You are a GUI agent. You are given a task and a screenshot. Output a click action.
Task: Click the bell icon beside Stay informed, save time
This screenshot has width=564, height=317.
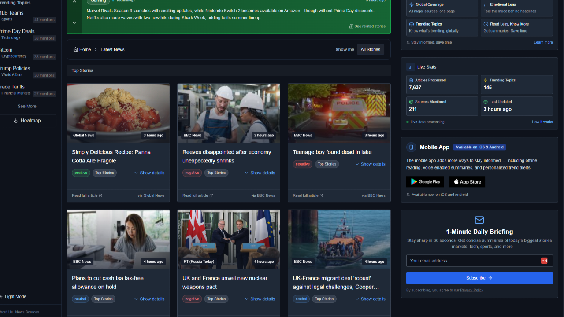pos(408,42)
